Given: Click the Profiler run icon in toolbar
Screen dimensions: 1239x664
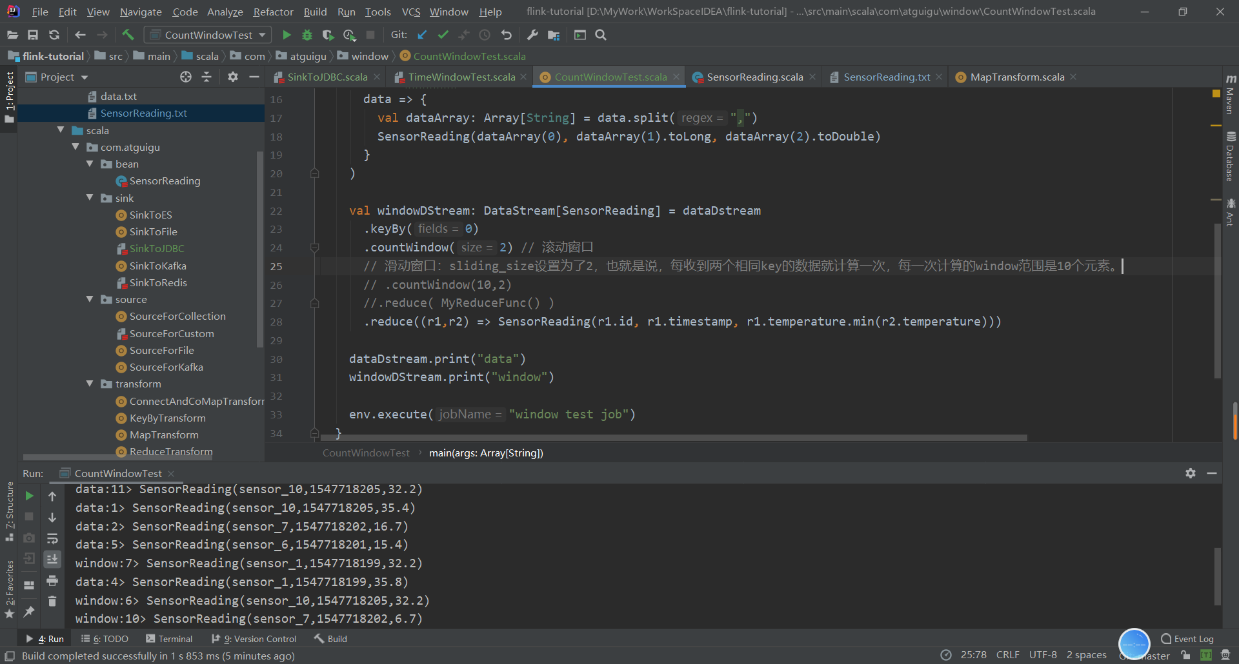Looking at the screenshot, I should coord(349,35).
